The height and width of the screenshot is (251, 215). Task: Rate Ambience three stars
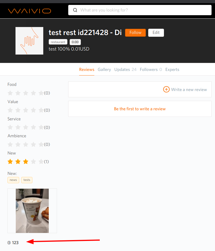tap(26, 144)
